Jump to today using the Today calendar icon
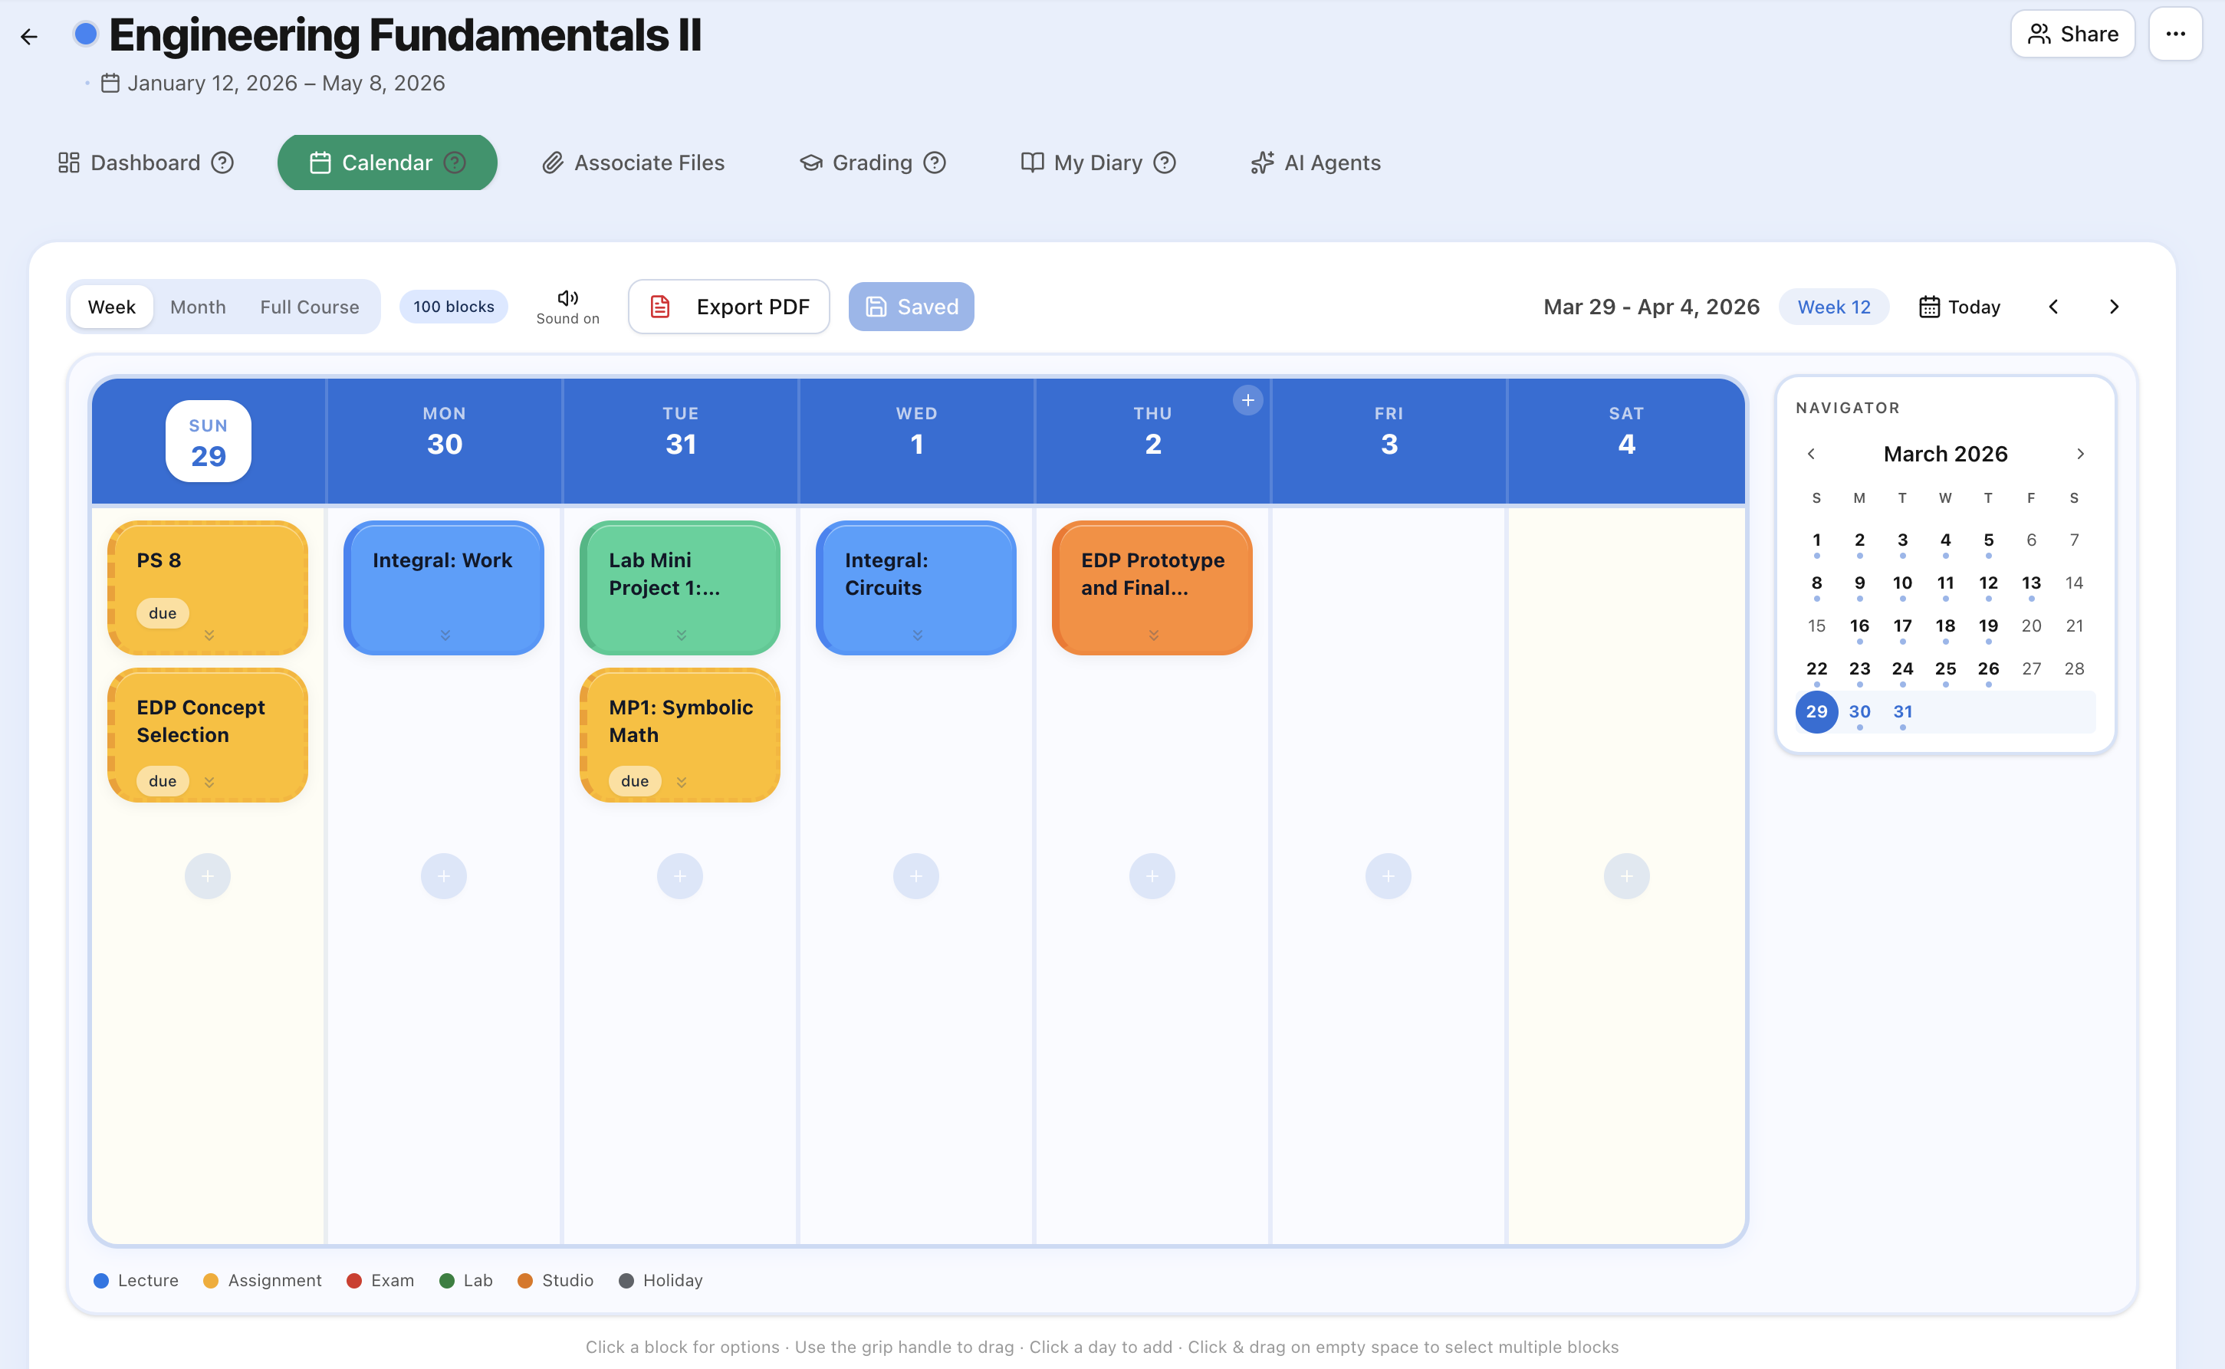The image size is (2225, 1369). 1930,306
